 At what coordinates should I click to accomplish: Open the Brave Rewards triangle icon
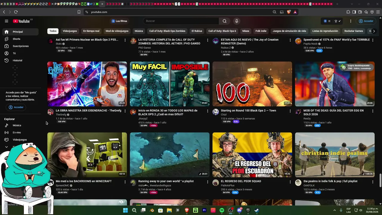pos(295,12)
